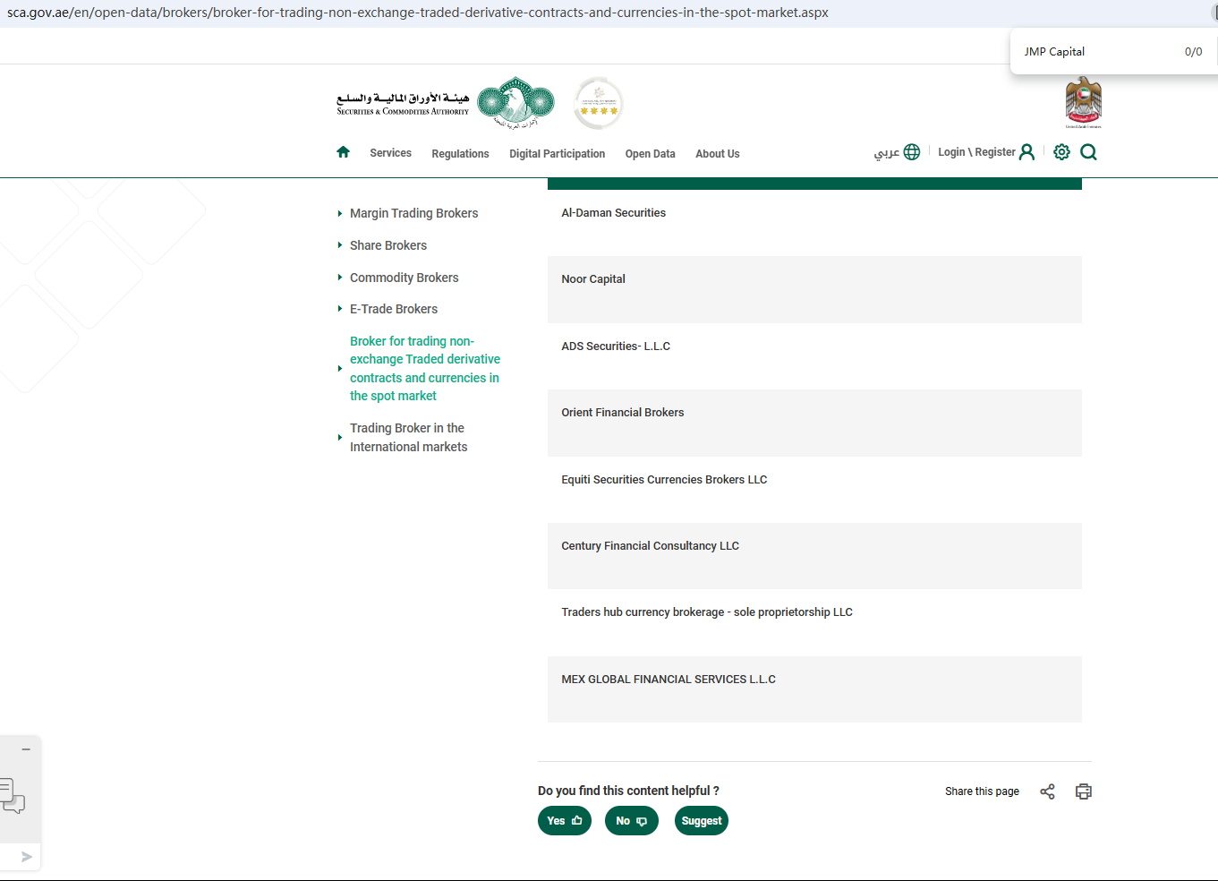The height and width of the screenshot is (881, 1218).
Task: Click MEX GLOBAL FINANCIAL SERVICES L.L.C row
Action: (x=814, y=689)
